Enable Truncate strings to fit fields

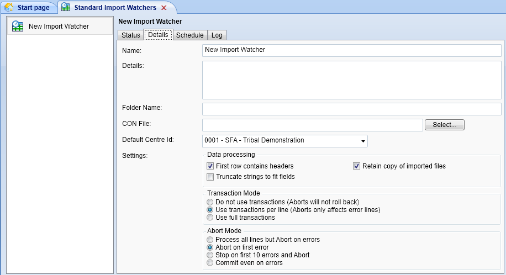point(210,177)
